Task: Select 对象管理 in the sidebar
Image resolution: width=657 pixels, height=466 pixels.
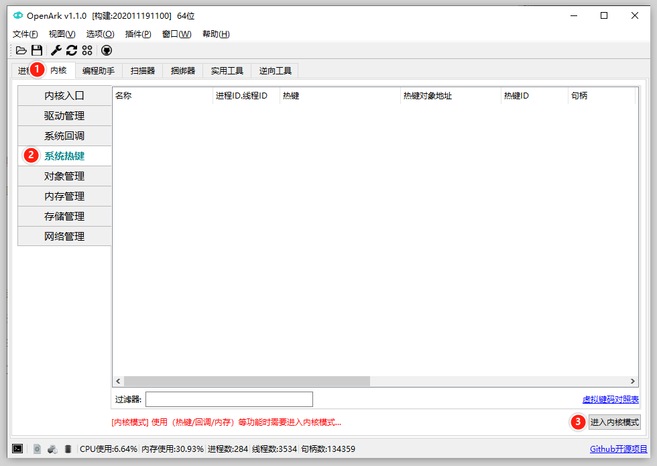Action: click(64, 176)
